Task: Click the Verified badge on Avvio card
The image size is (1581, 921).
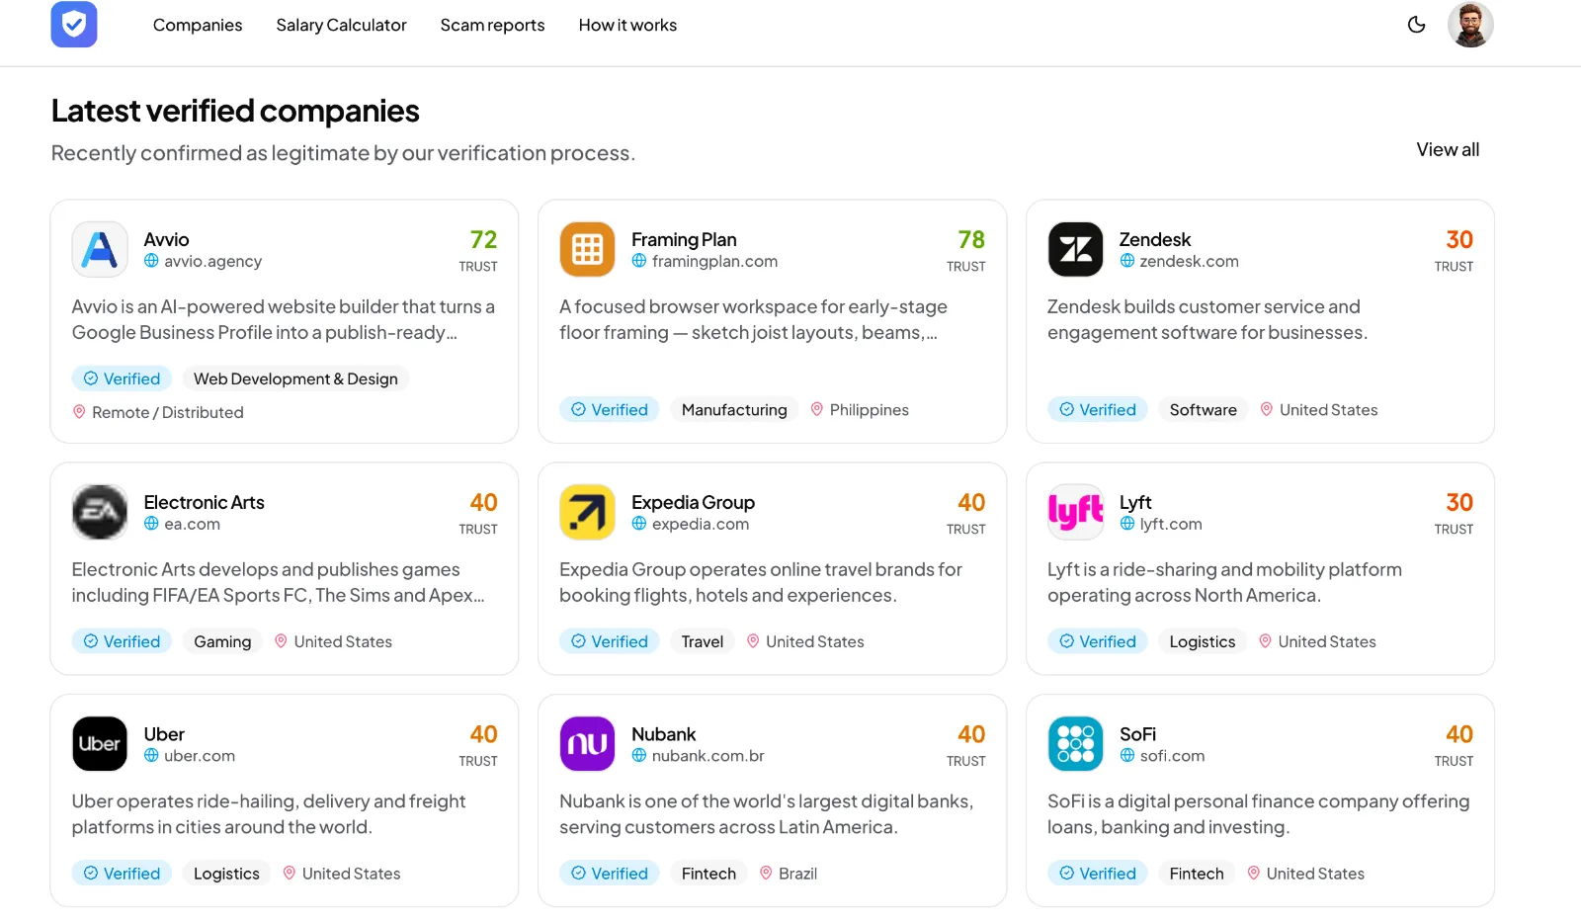Action: 122,378
